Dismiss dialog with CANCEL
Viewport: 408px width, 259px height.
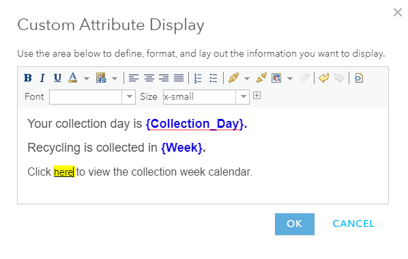(353, 224)
